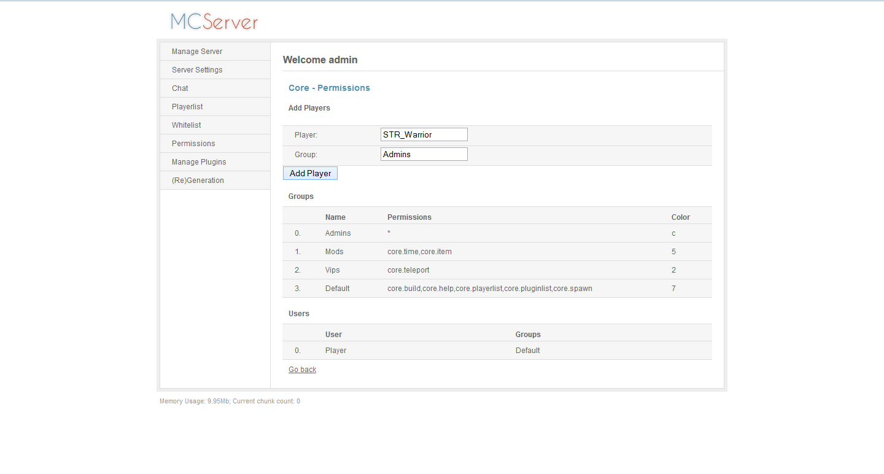Follow the Go back link

tap(302, 370)
